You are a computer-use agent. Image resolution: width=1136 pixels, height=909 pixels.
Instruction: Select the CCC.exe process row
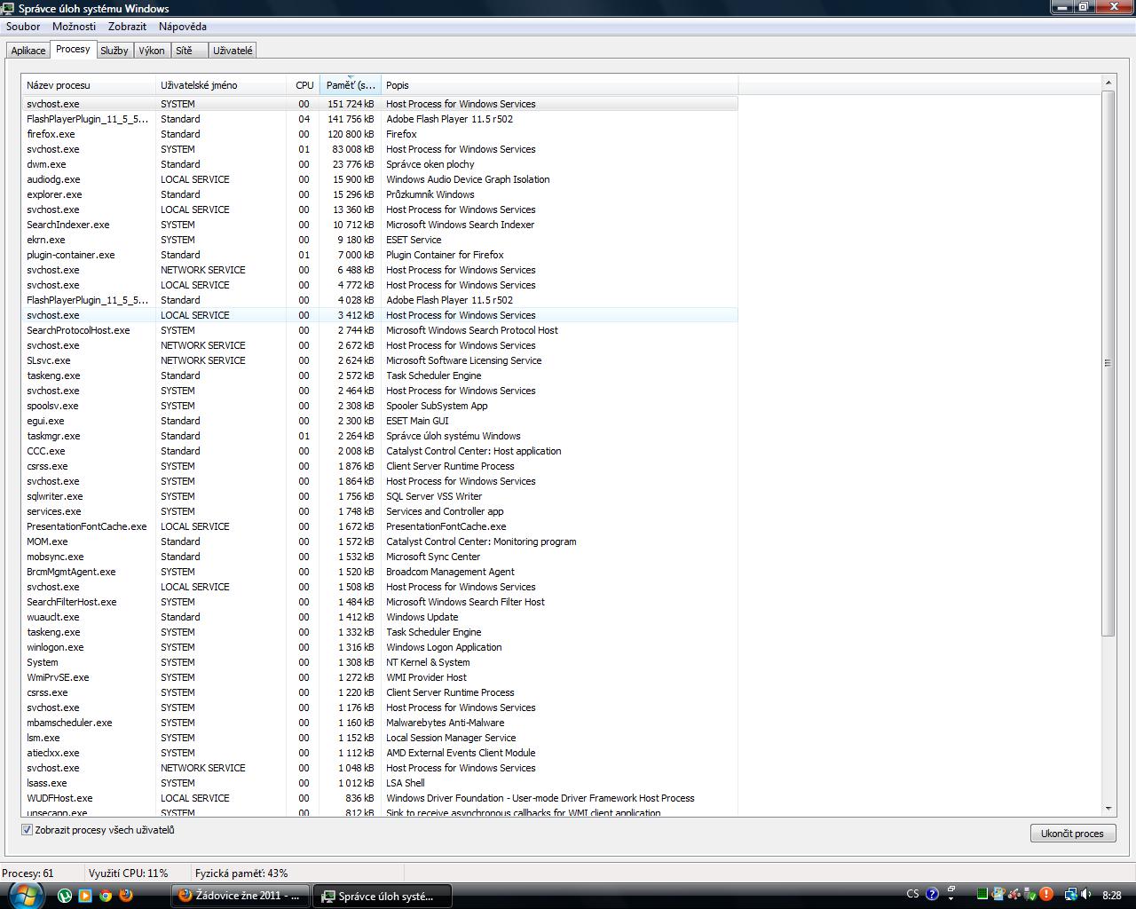(380, 451)
